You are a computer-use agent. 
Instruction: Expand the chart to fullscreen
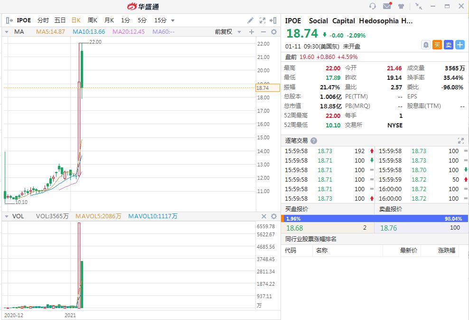click(263, 20)
